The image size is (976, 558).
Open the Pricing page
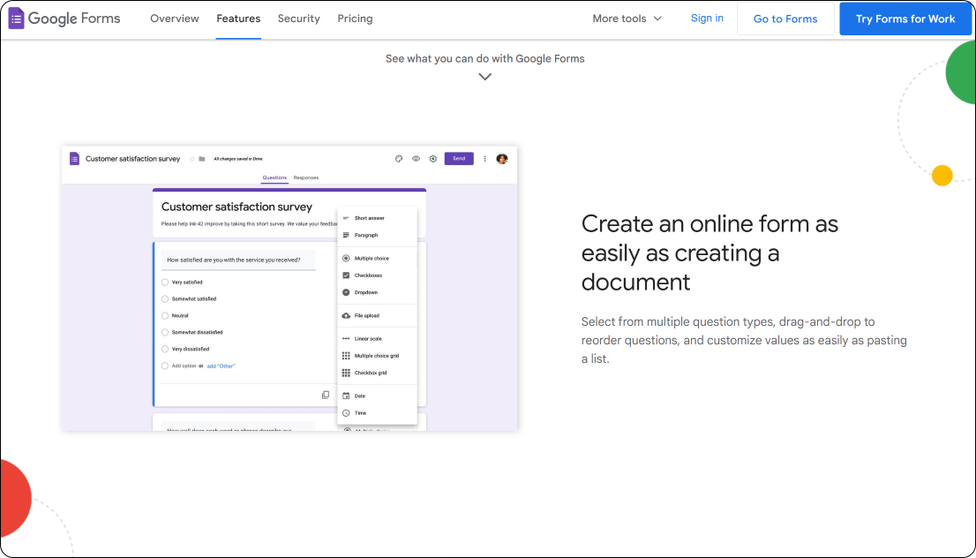point(355,19)
